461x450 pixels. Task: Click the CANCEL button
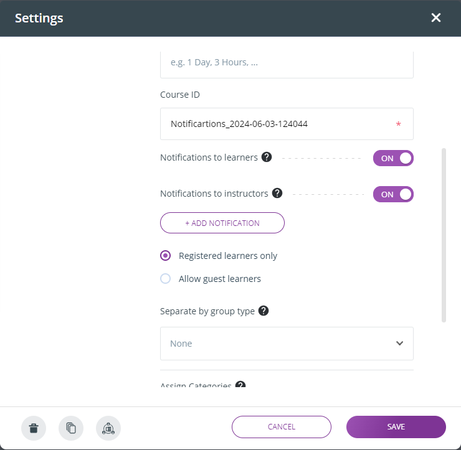click(282, 427)
